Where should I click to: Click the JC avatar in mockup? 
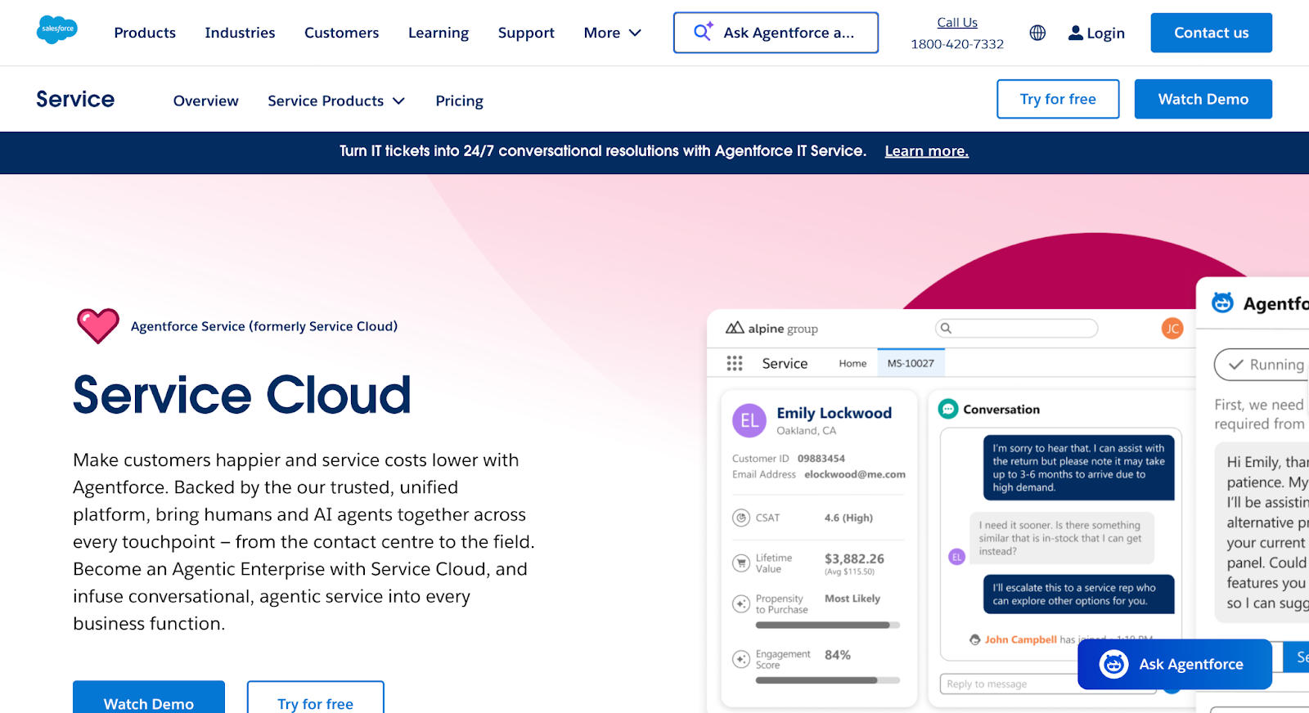pos(1172,328)
